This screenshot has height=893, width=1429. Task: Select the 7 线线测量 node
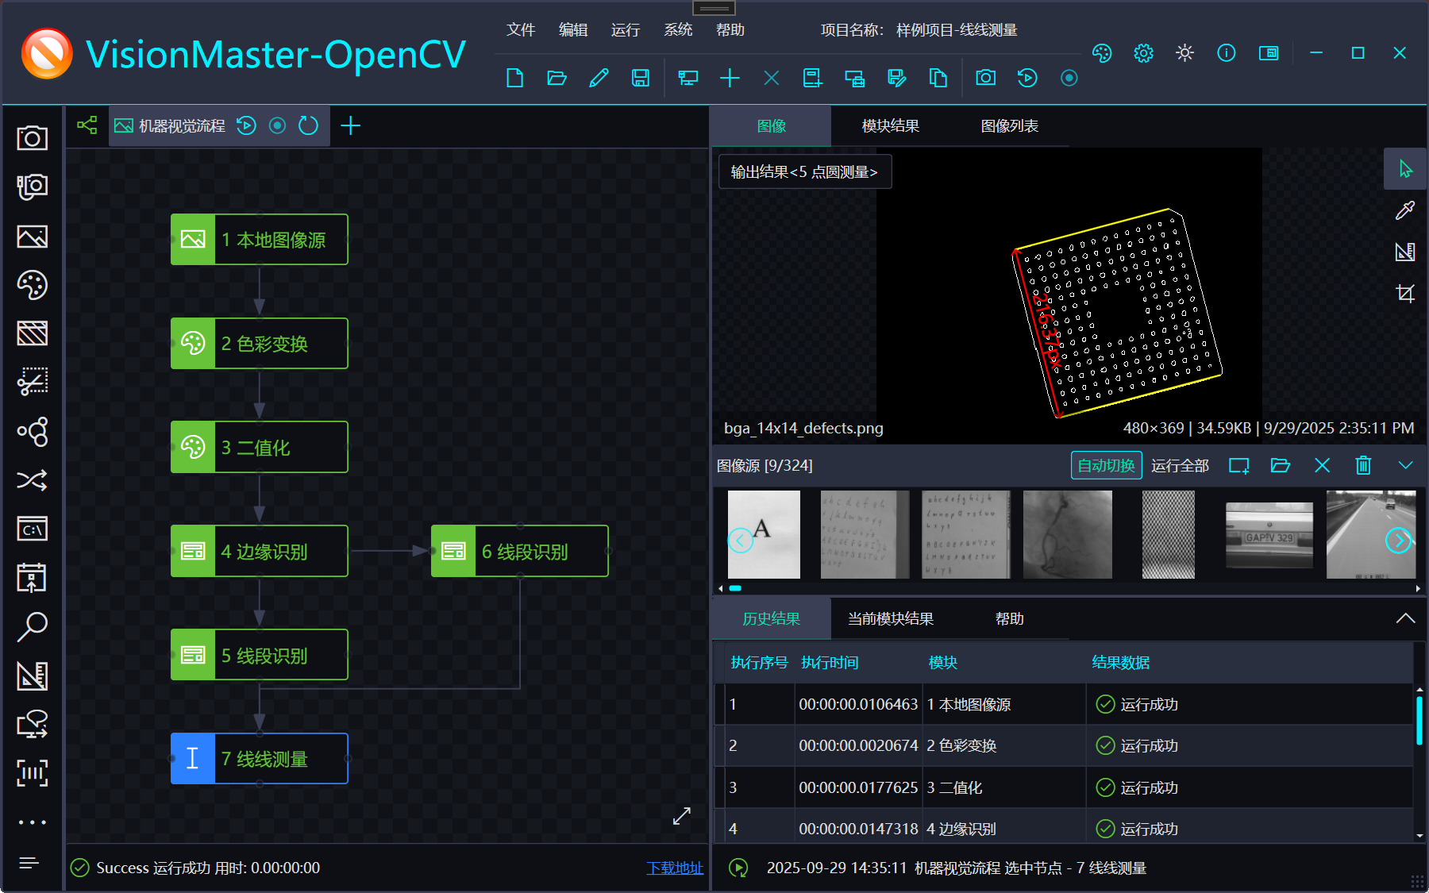tap(260, 759)
